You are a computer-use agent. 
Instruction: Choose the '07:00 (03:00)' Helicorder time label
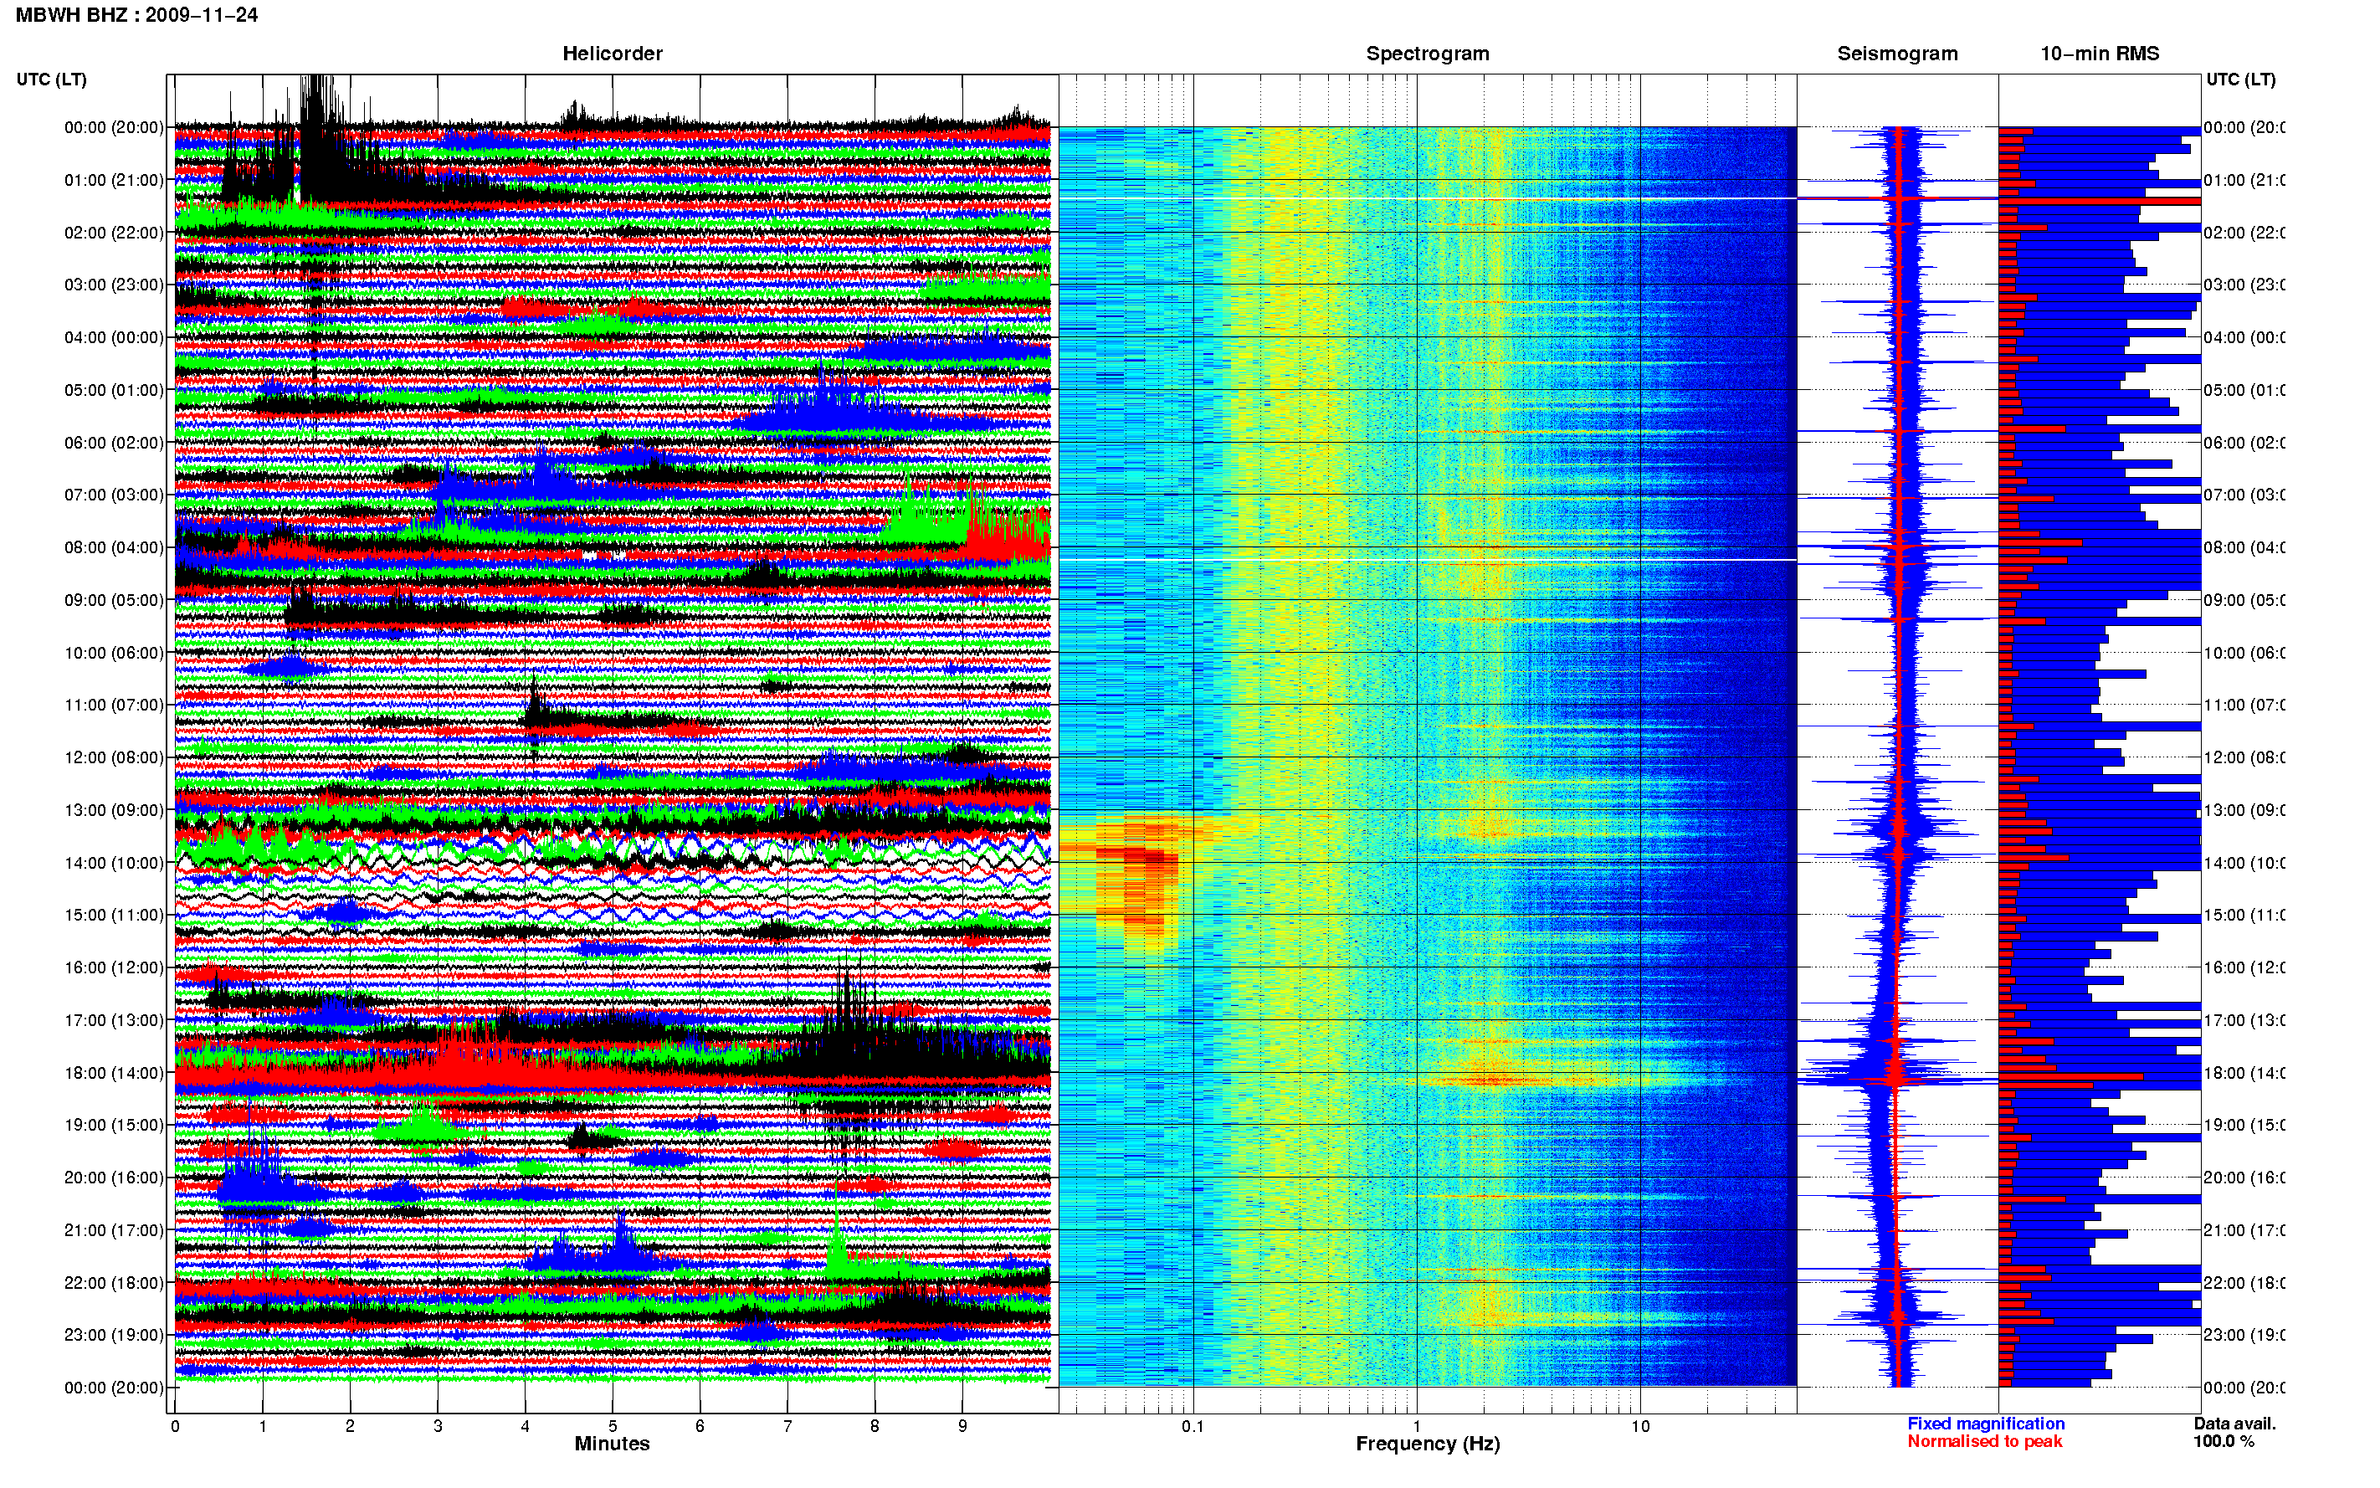(114, 494)
